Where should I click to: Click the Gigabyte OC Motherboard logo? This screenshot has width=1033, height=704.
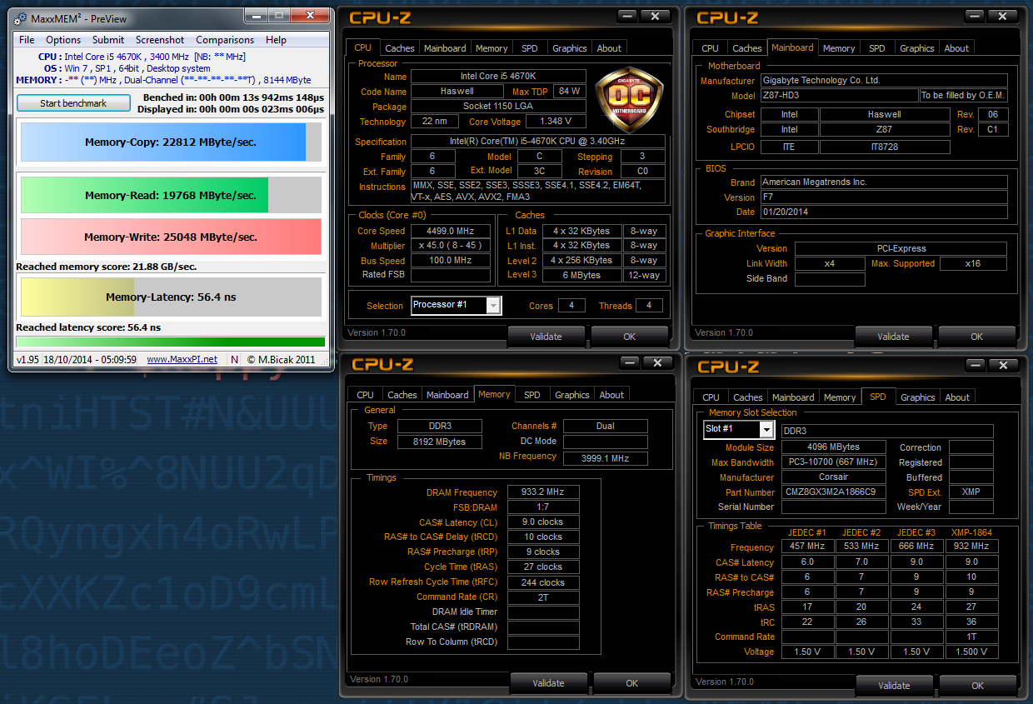click(631, 99)
